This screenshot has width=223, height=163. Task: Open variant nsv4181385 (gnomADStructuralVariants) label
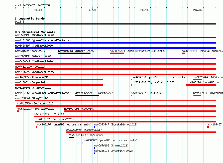43,40
